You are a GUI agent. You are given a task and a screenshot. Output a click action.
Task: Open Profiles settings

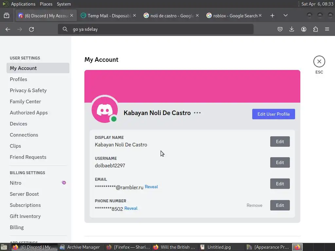(x=38, y=79)
